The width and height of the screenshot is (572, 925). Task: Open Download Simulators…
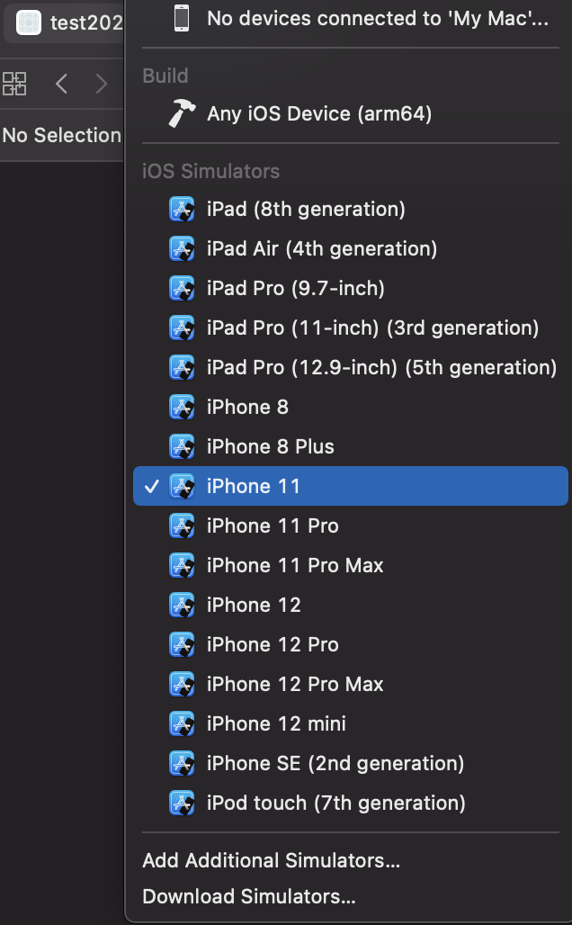pos(248,896)
